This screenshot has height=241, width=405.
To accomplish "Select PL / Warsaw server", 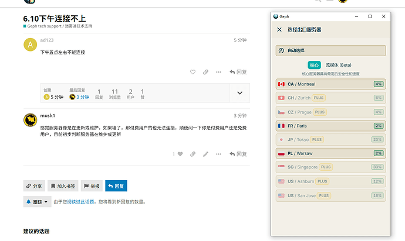I will point(330,153).
